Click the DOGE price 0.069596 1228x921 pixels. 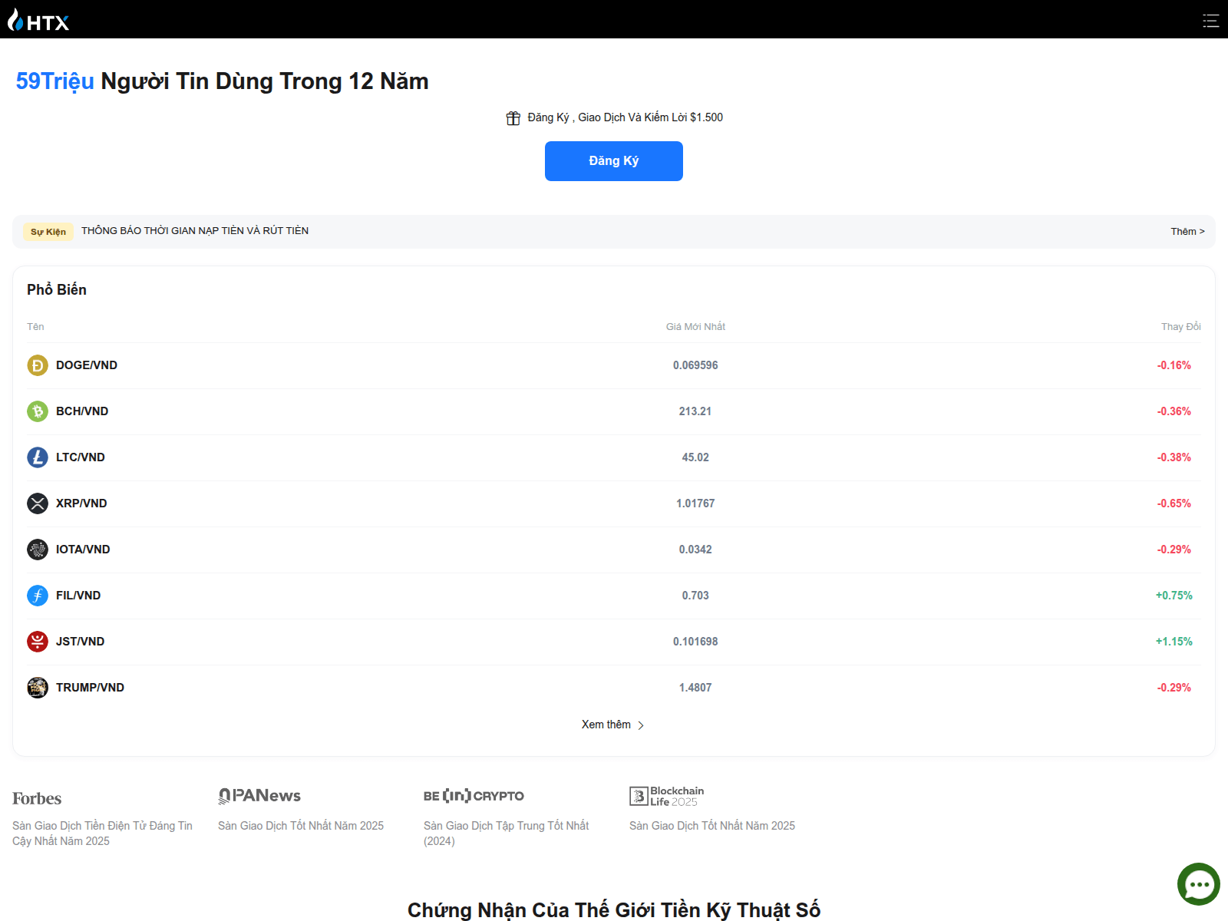pyautogui.click(x=695, y=365)
